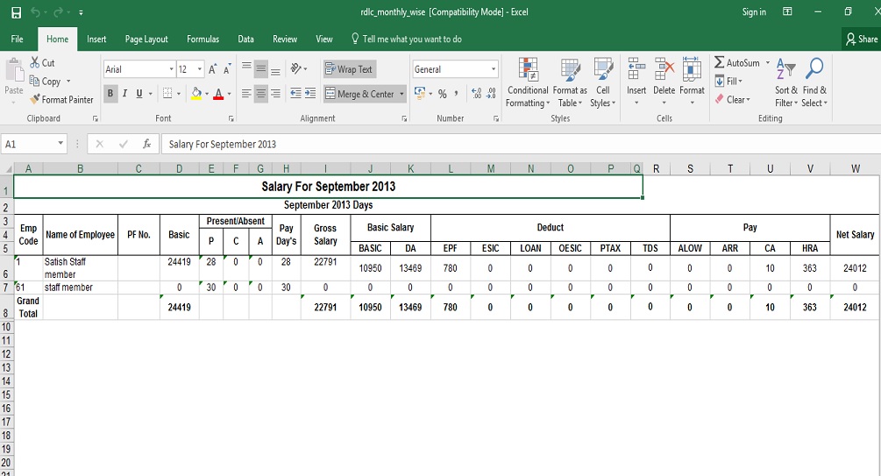This screenshot has height=476, width=881.
Task: Expand the Merge & Center dropdown arrow
Action: pyautogui.click(x=402, y=94)
